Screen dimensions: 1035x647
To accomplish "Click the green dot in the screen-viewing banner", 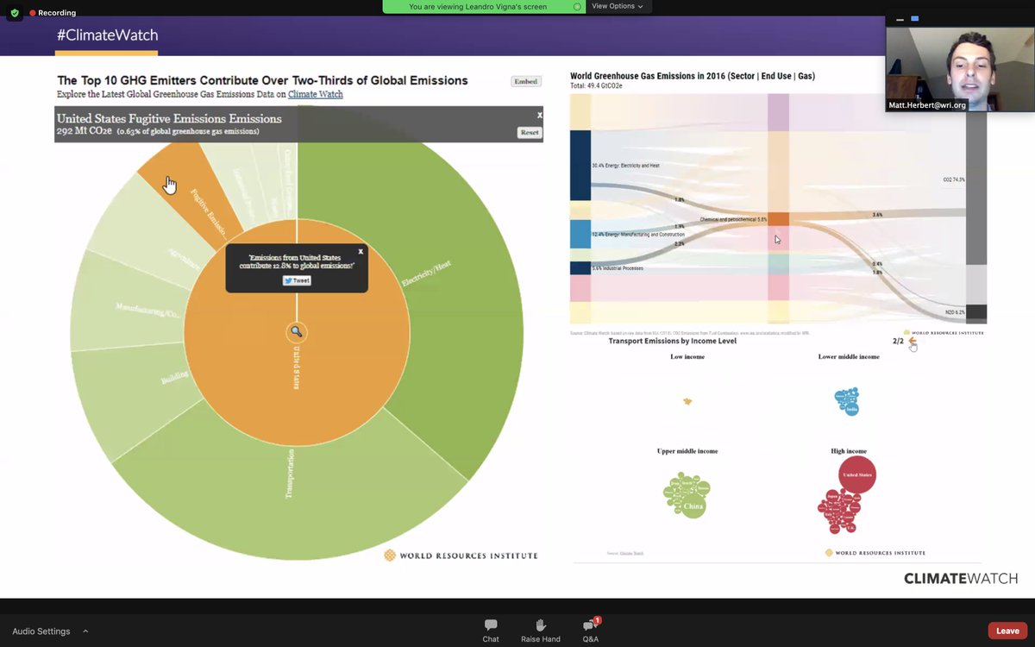I will 577,6.
